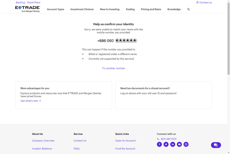Click Open An Account link
The image size is (230, 154).
(x=126, y=141)
